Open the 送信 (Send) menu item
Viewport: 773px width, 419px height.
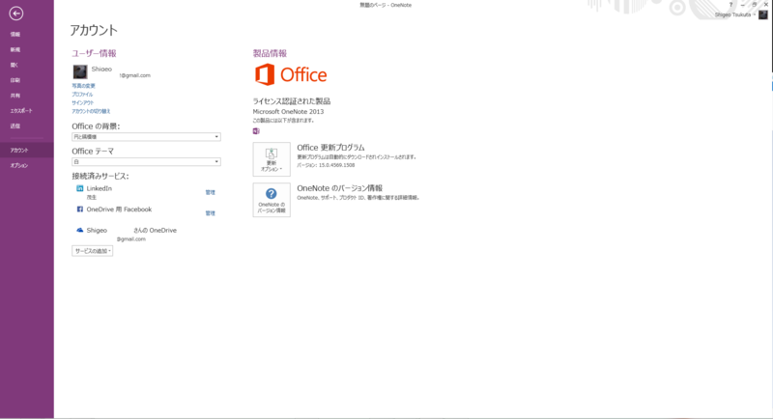pyautogui.click(x=15, y=126)
